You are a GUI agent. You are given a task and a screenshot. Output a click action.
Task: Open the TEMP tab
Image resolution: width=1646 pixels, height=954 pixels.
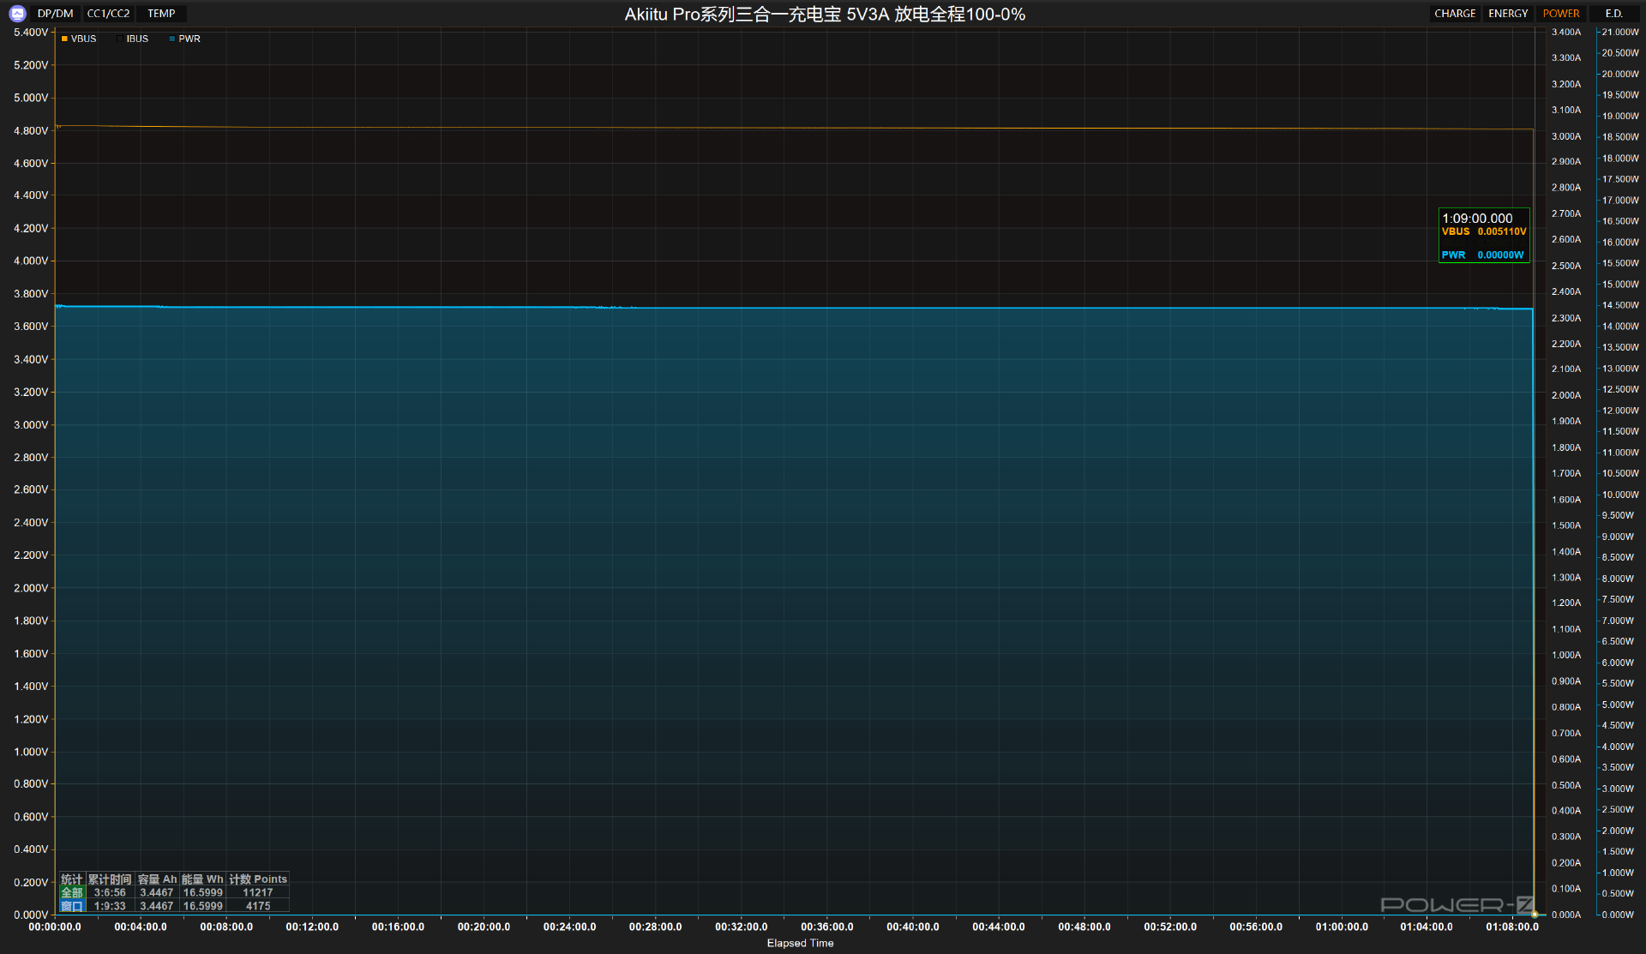pyautogui.click(x=161, y=14)
